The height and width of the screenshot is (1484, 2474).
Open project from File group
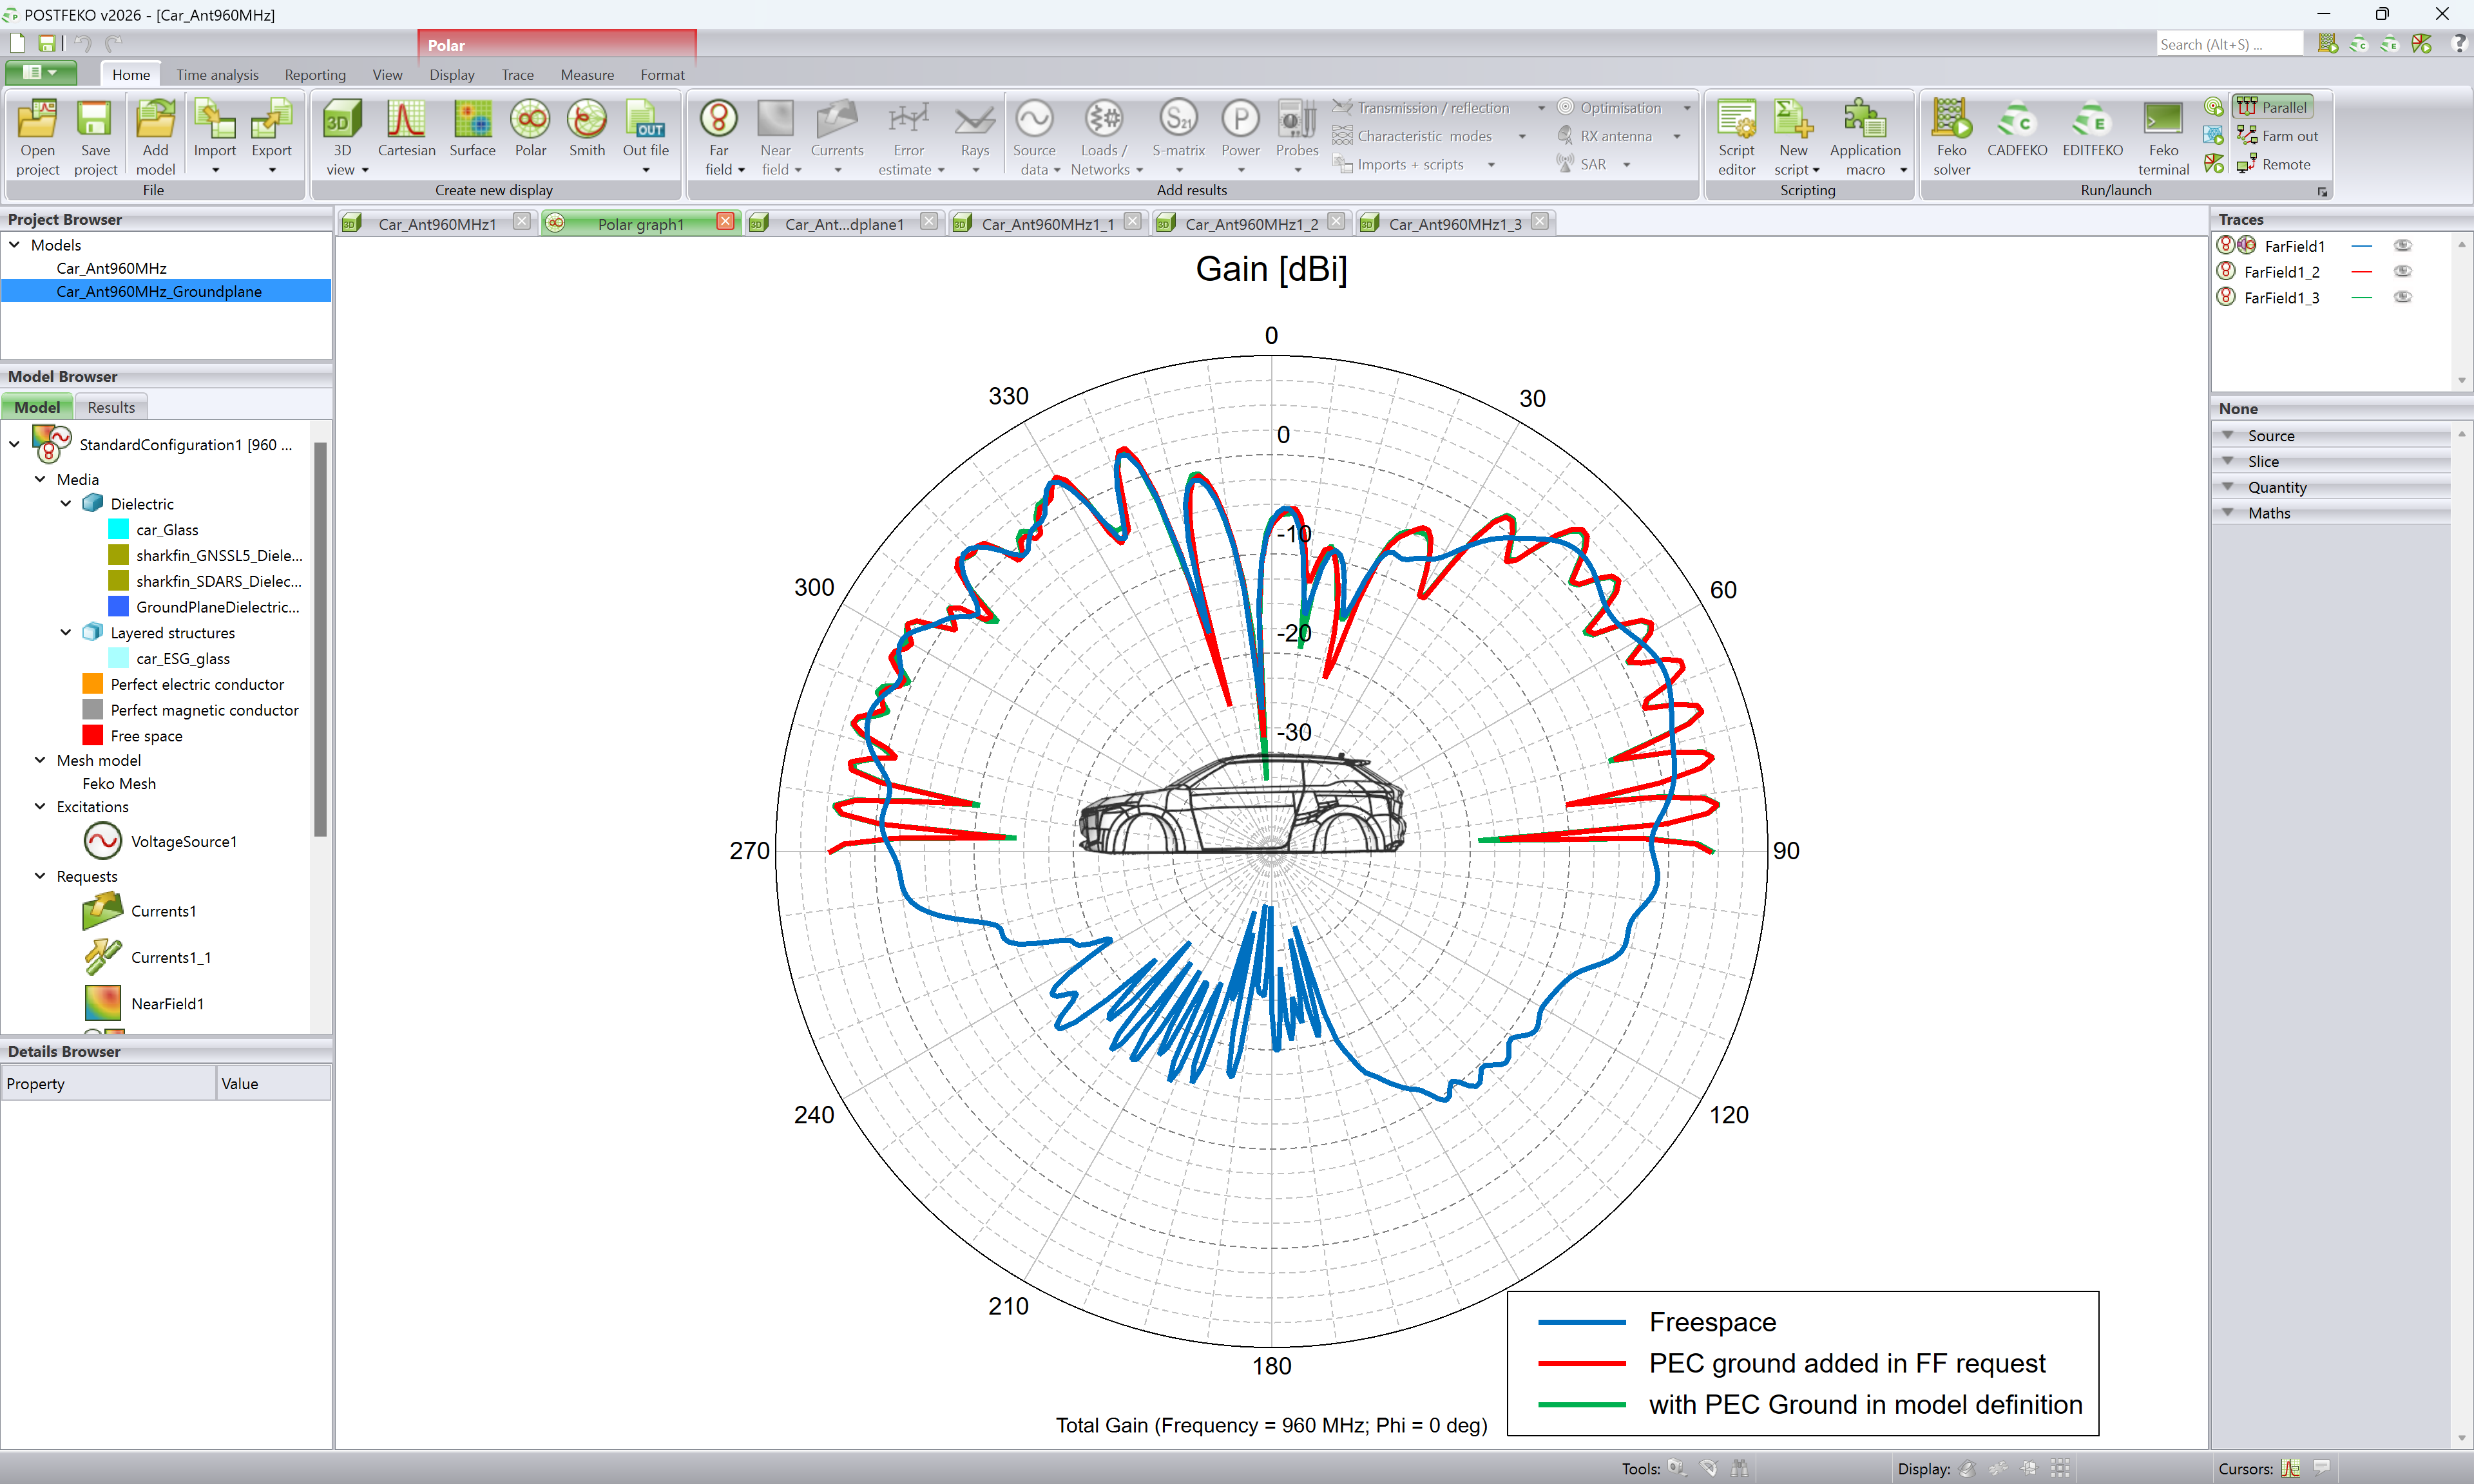click(38, 137)
